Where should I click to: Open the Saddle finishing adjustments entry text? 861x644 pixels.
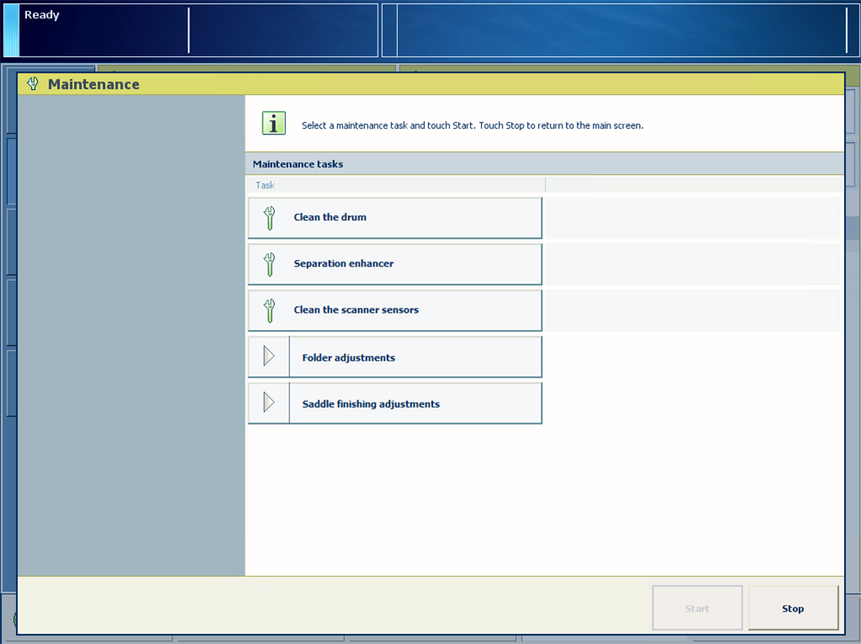click(x=371, y=404)
